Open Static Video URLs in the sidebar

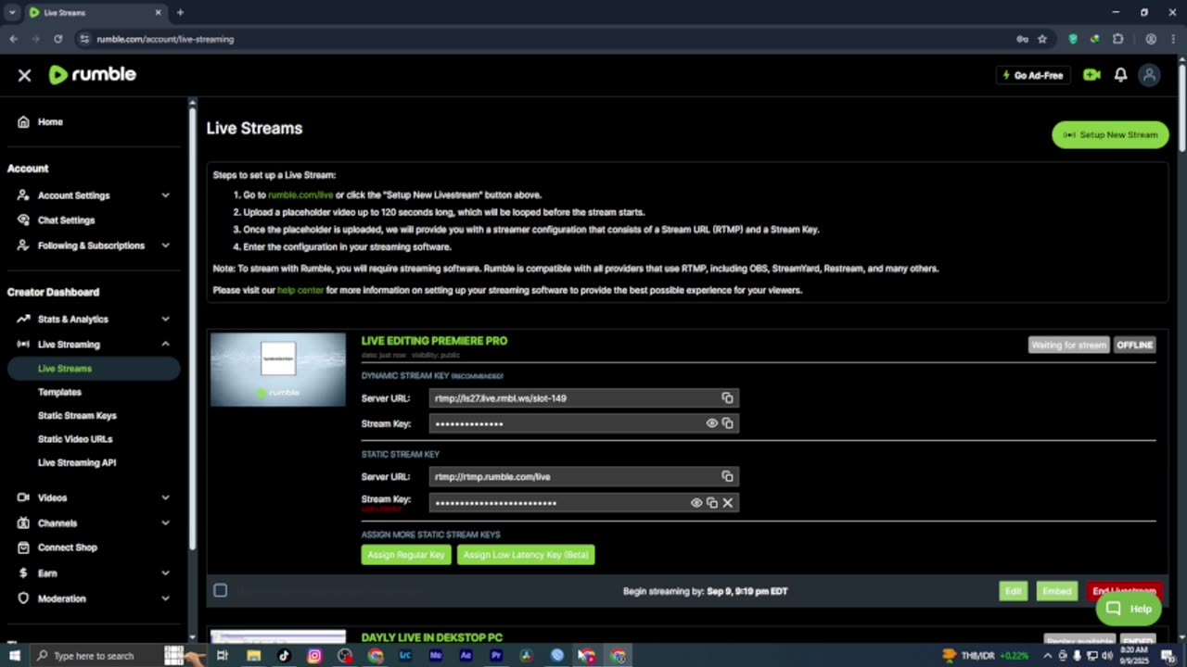75,439
